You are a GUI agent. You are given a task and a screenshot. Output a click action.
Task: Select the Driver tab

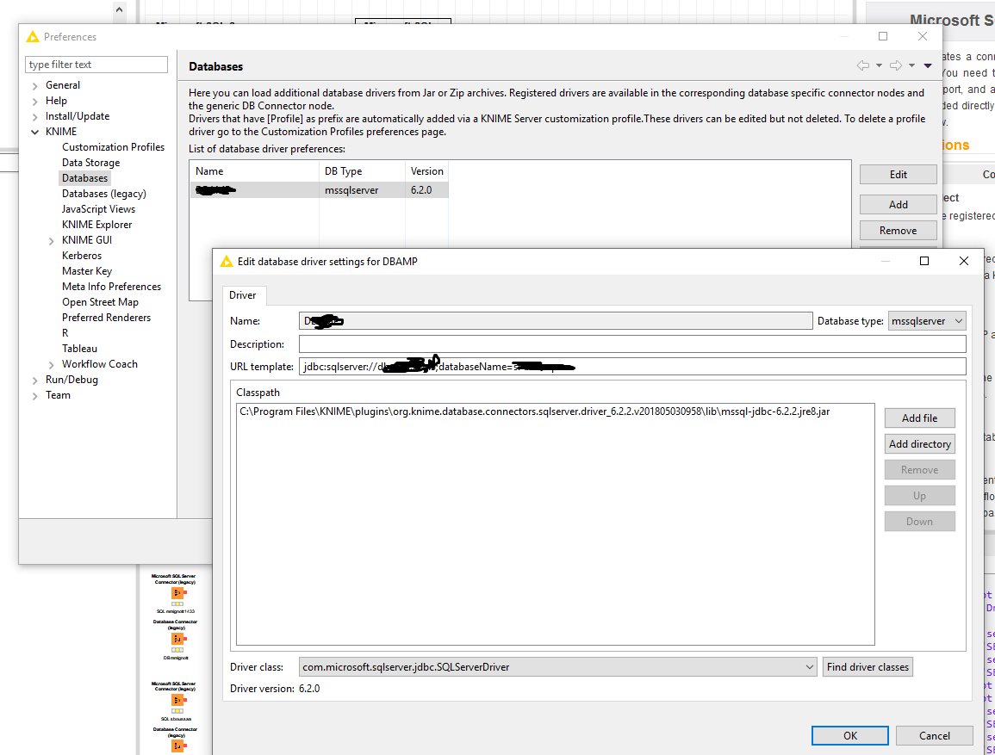tap(243, 295)
